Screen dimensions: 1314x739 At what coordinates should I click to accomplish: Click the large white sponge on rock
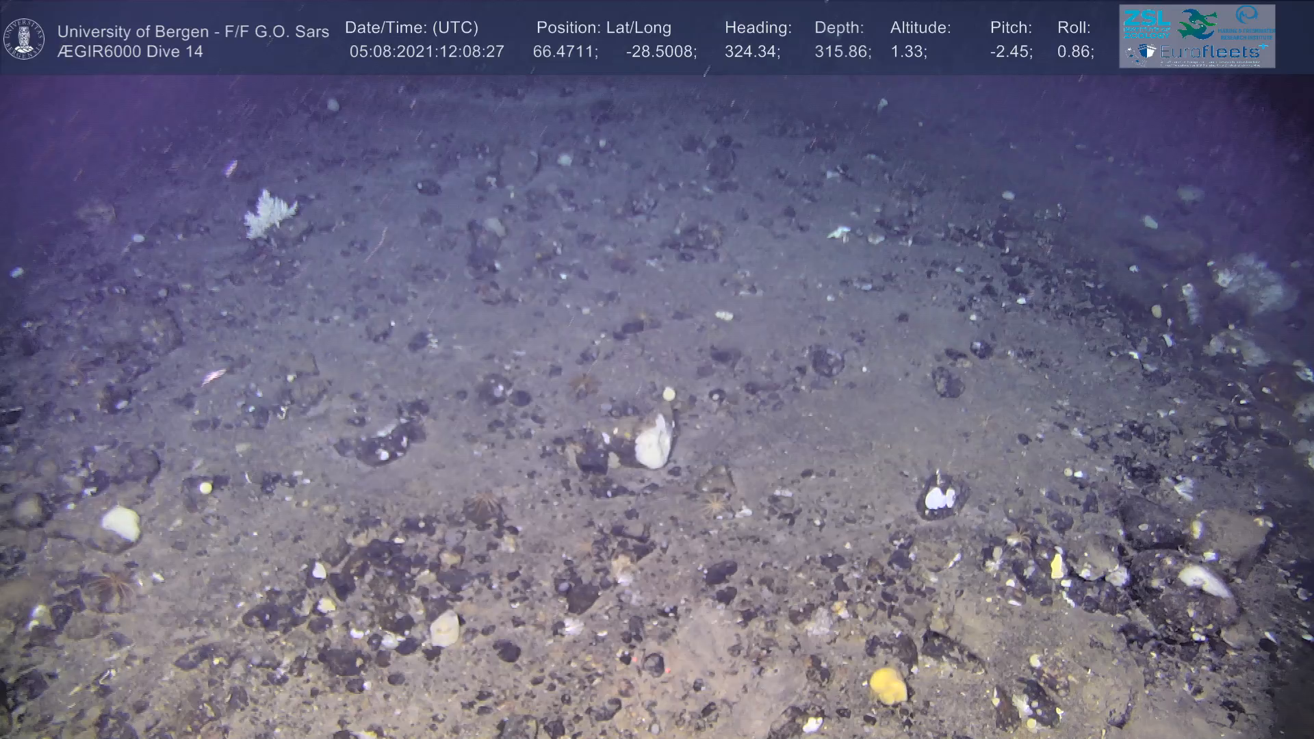click(x=654, y=441)
